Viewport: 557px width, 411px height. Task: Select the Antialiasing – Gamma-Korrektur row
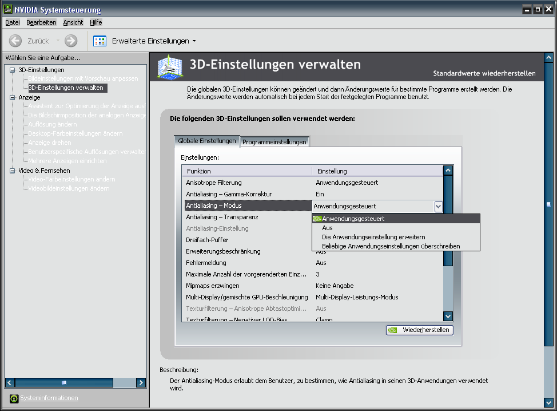(313, 194)
